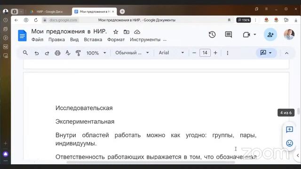This screenshot has height=169, width=301.
Task: Click the horizontal scrollbar at the bottom
Action: coord(150,162)
